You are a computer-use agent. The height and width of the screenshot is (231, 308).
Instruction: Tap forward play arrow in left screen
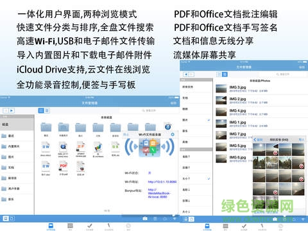12,110
